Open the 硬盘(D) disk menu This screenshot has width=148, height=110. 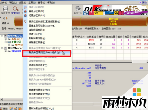pyautogui.click(x=13, y=2)
